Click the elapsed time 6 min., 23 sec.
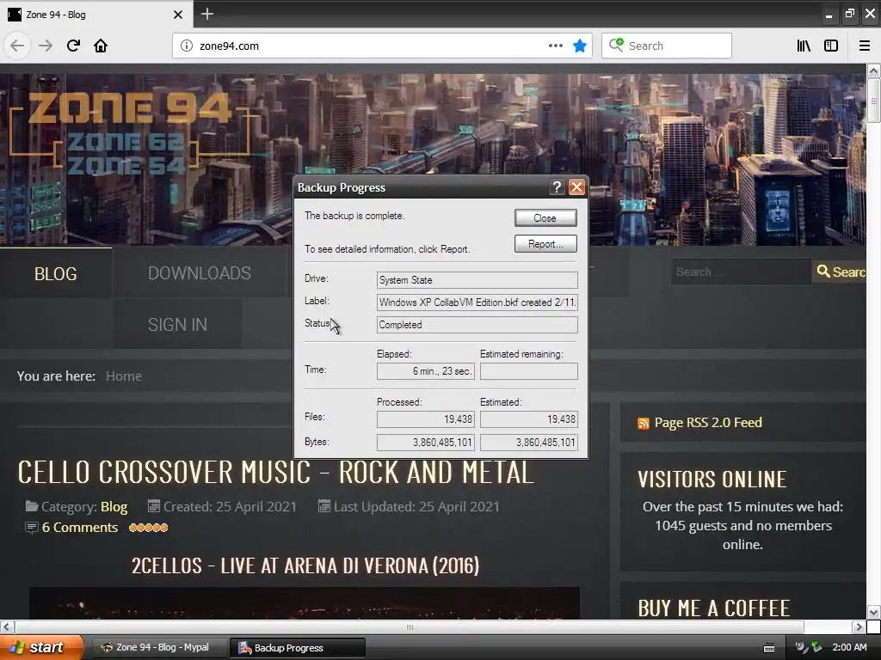 [426, 371]
